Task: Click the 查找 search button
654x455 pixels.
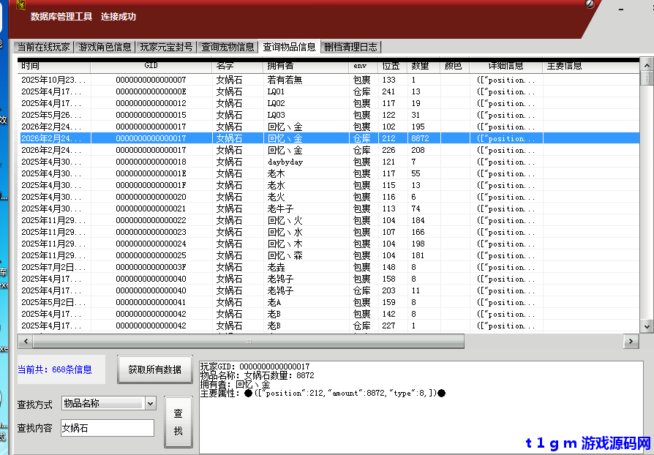Action: [x=178, y=422]
